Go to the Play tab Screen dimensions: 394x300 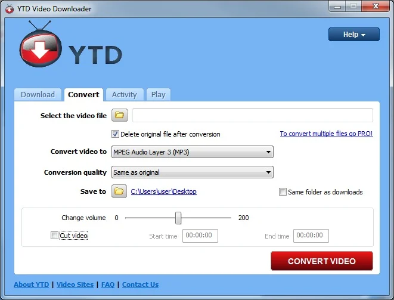point(159,95)
